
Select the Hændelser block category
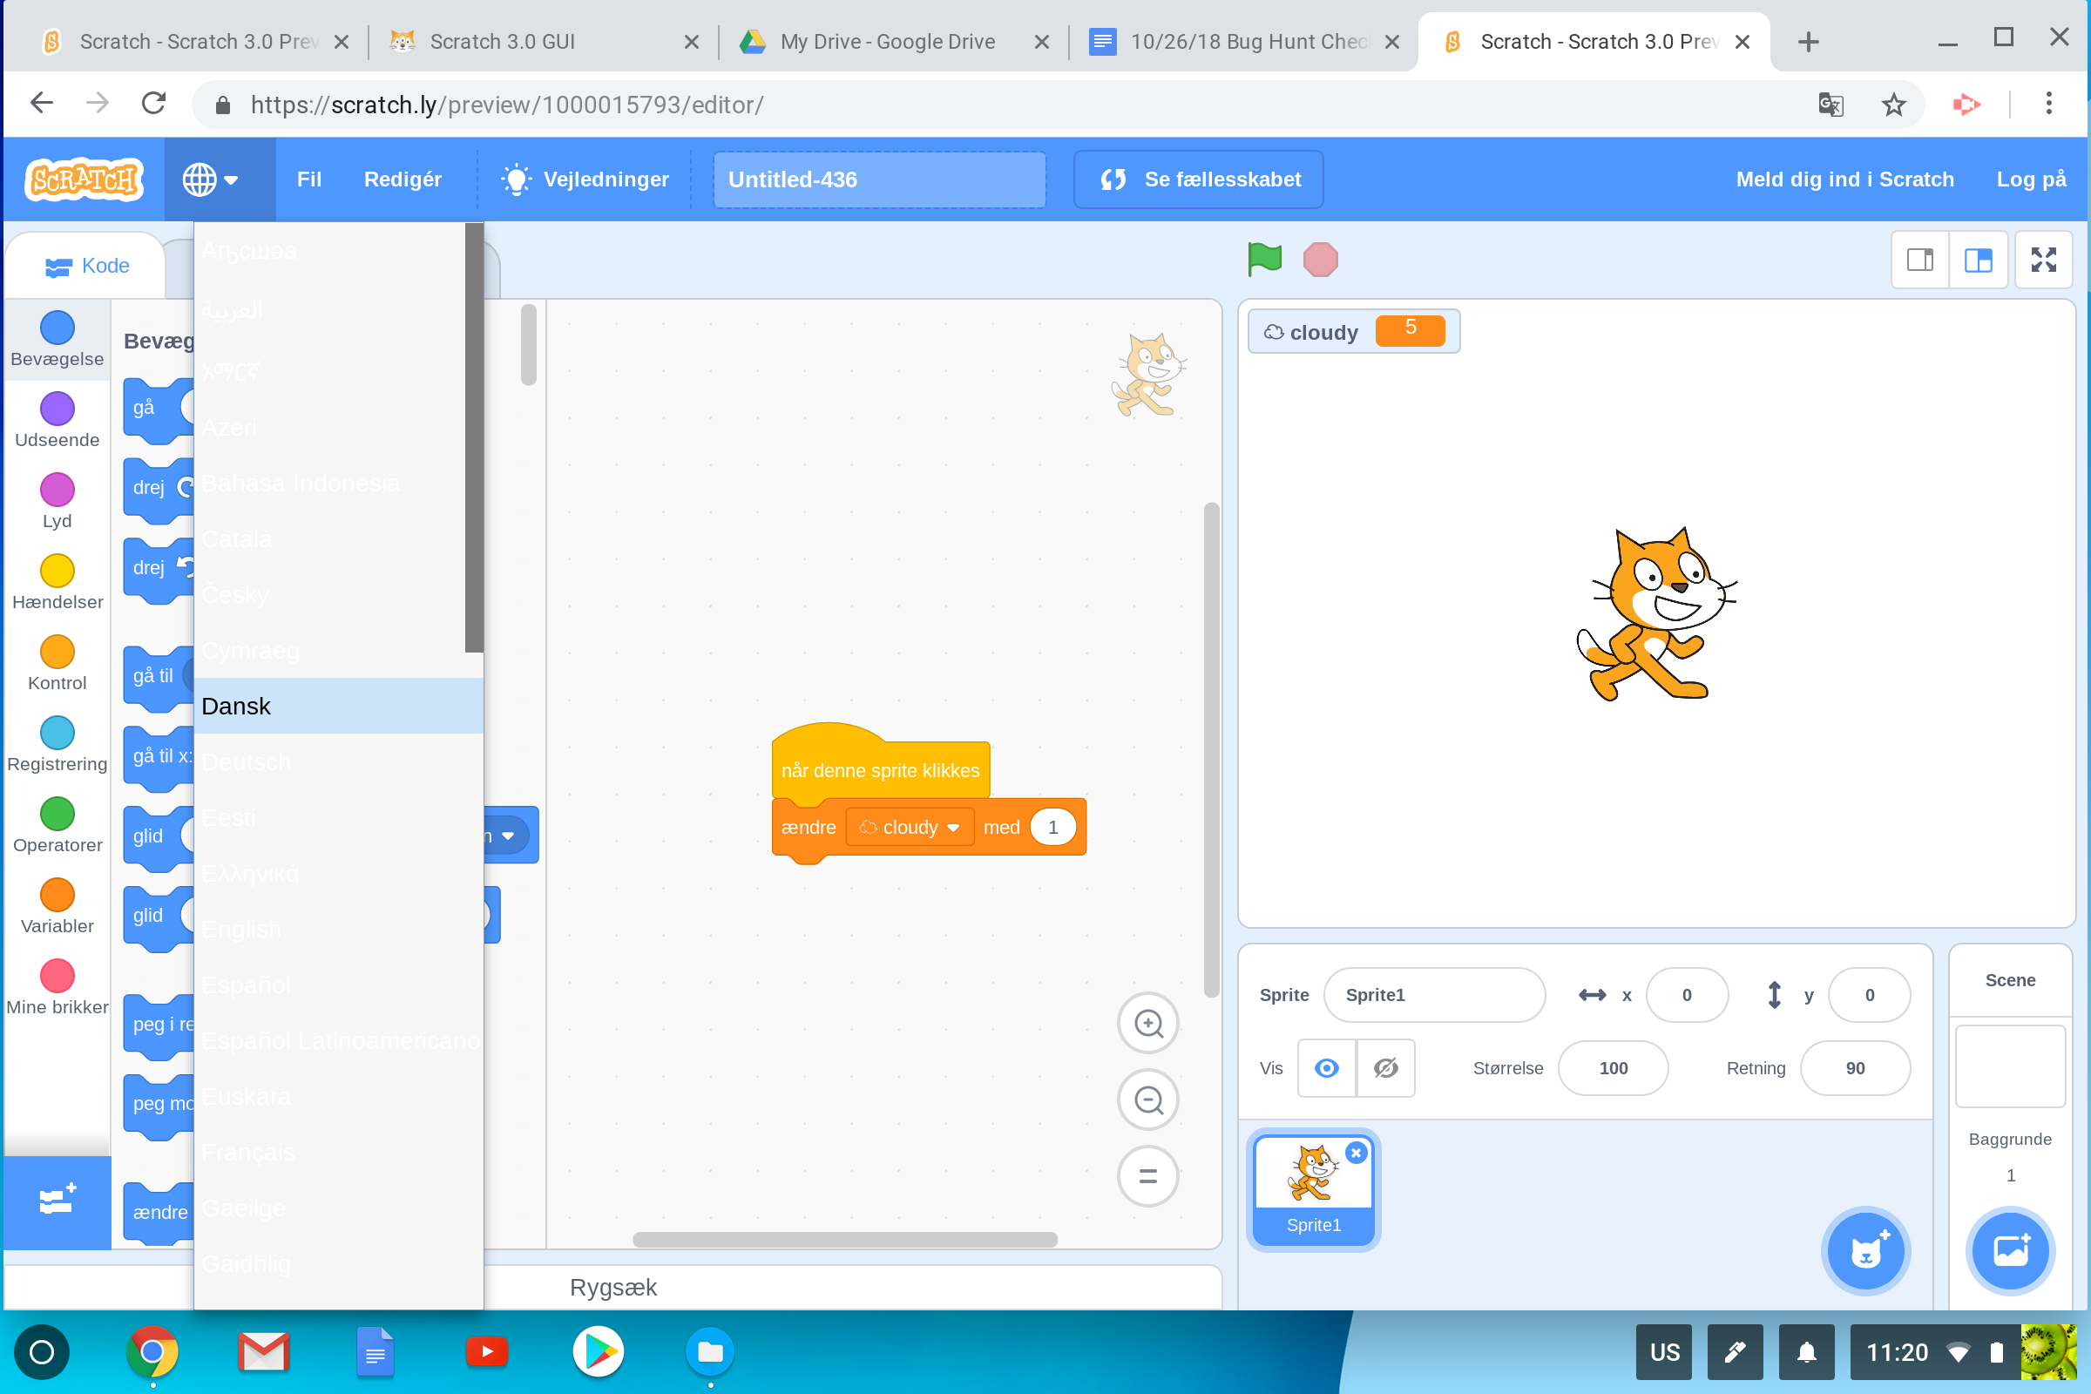[56, 579]
